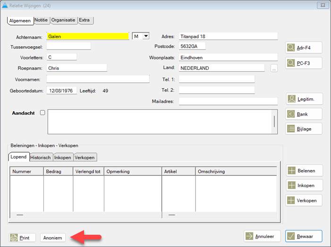331x247 pixels.
Task: Open the Legitim. identification button
Action: pyautogui.click(x=304, y=99)
